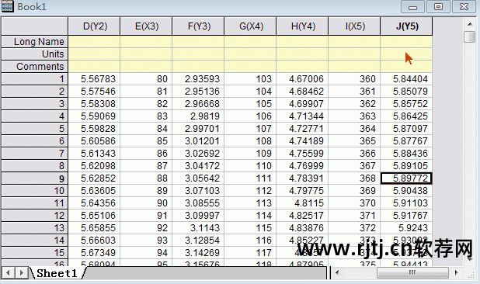
Task: Click cell with value 5.91767
Action: (x=406, y=216)
